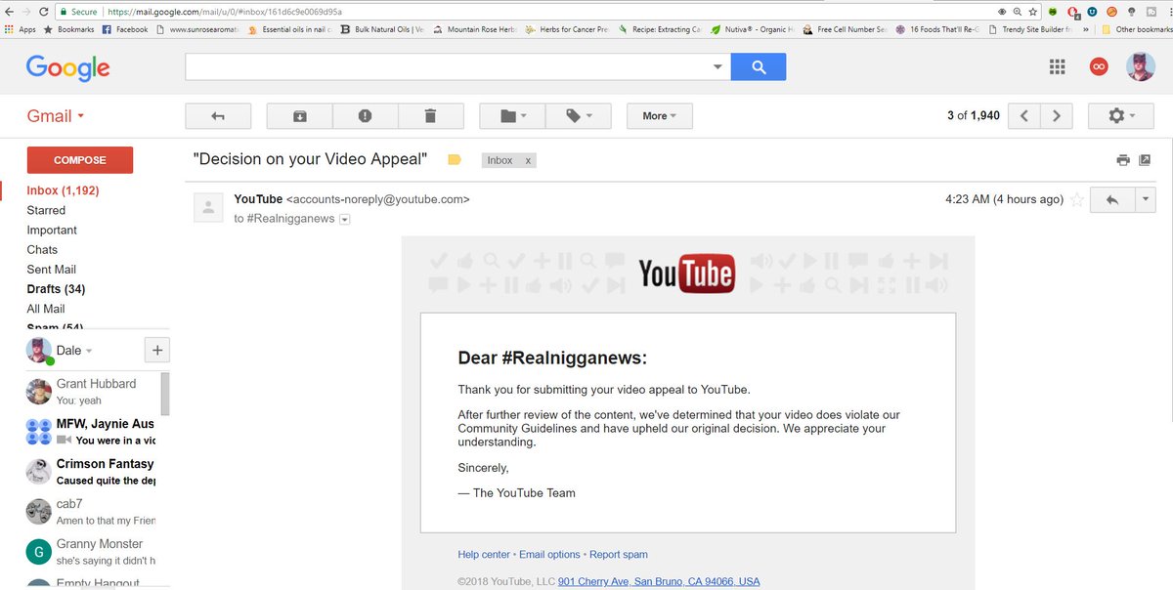This screenshot has height=590, width=1173.
Task: Toggle the yellow importance marker
Action: pyautogui.click(x=455, y=160)
